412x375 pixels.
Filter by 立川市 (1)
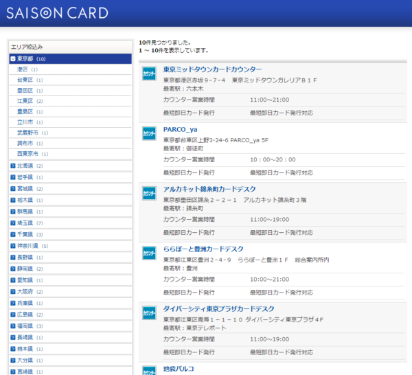tap(71, 122)
